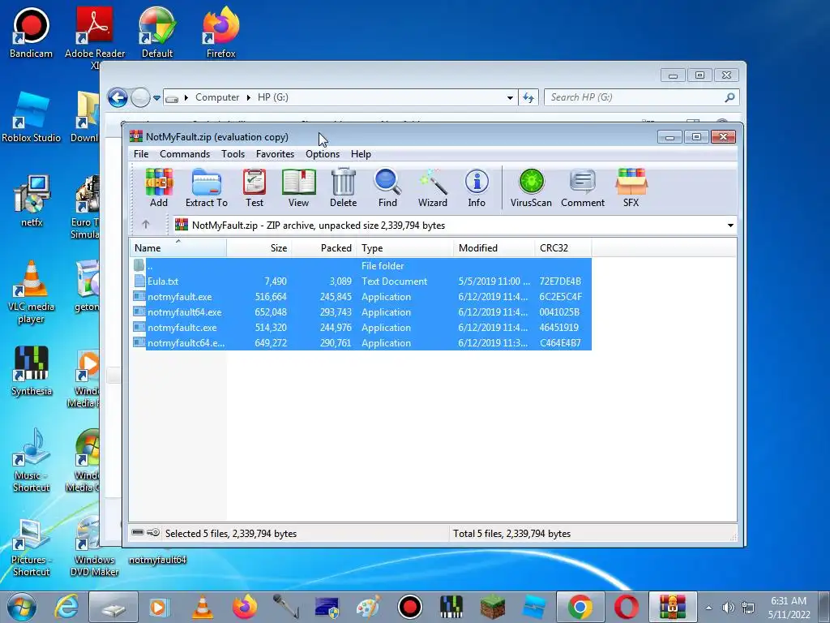Image resolution: width=830 pixels, height=623 pixels.
Task: Click the Show desktop button on taskbar
Action: (824, 607)
